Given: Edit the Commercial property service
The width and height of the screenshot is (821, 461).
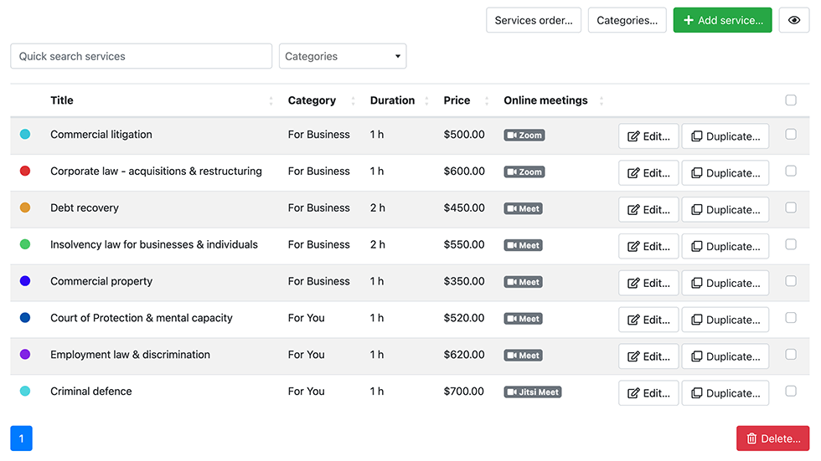Looking at the screenshot, I should pyautogui.click(x=648, y=283).
